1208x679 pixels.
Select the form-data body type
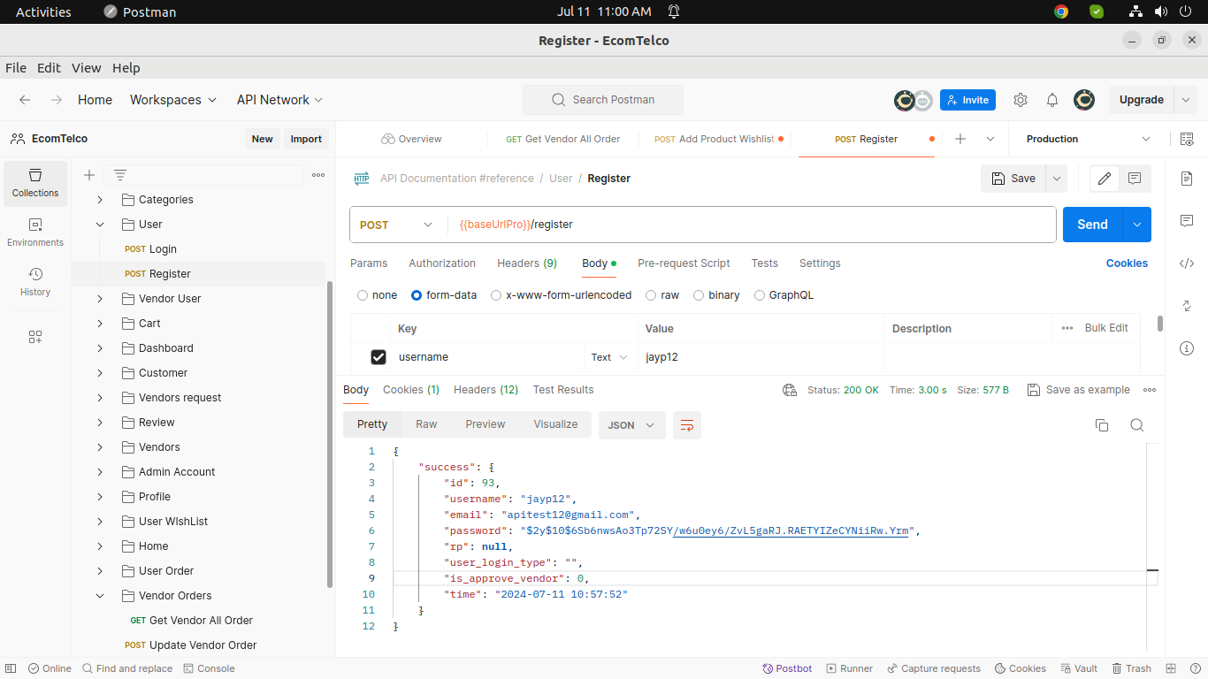(x=444, y=295)
